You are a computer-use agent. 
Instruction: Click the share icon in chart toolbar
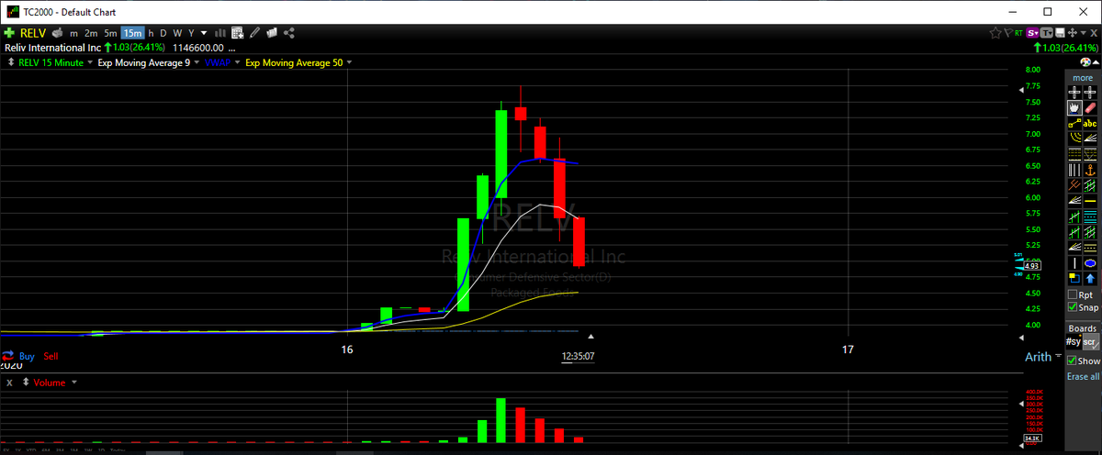point(288,33)
